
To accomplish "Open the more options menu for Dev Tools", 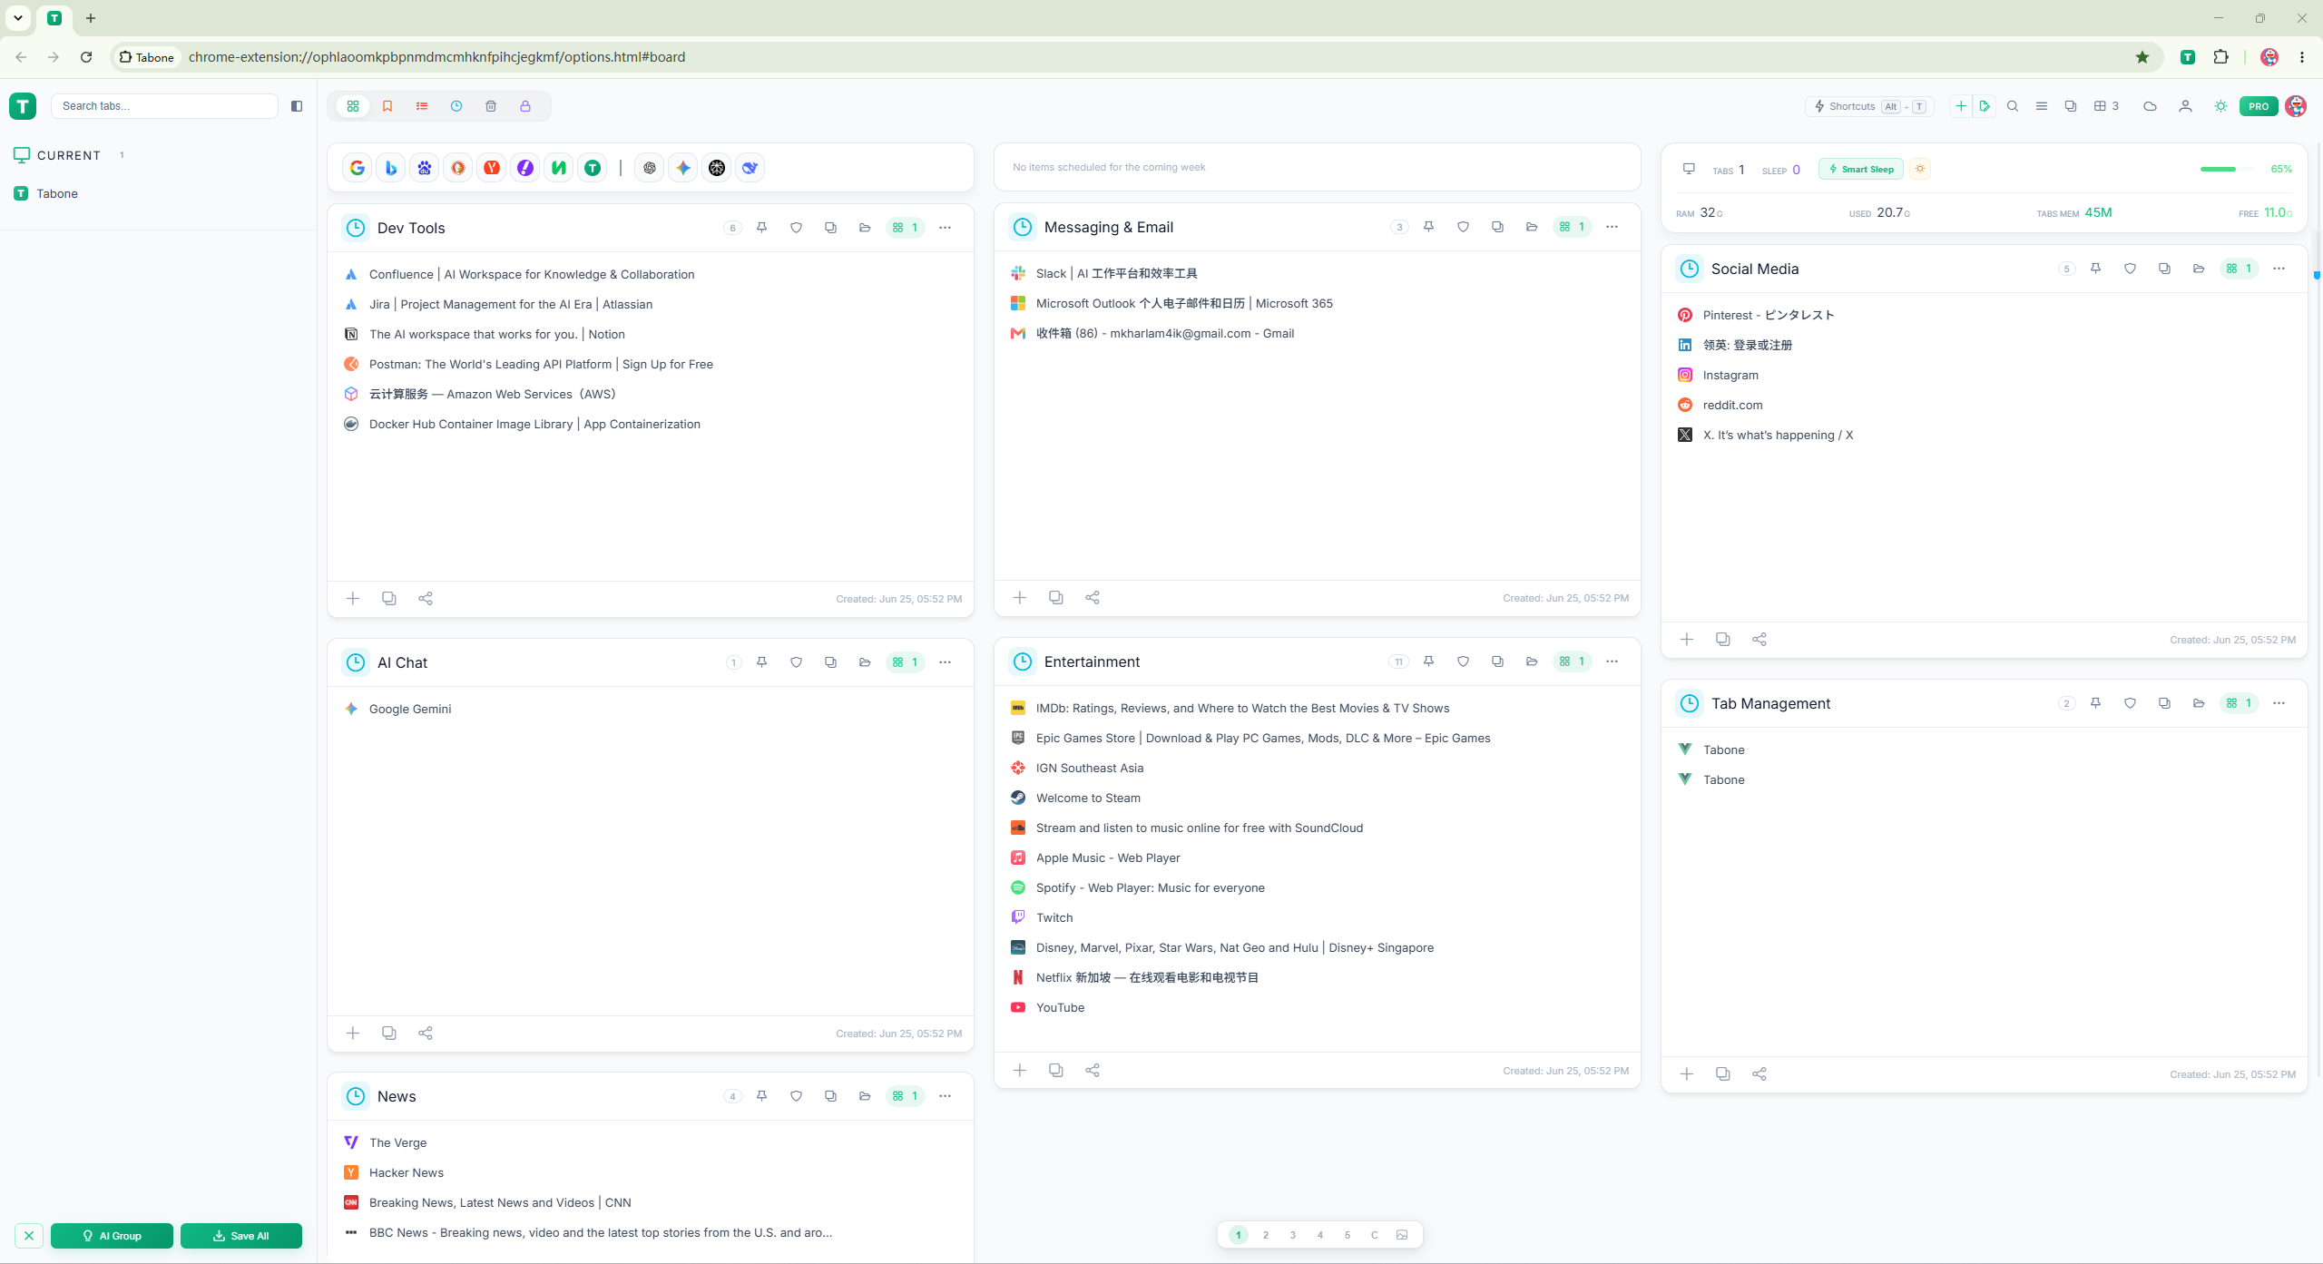I will [946, 228].
